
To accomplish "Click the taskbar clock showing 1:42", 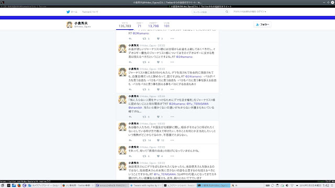I will coord(326,185).
